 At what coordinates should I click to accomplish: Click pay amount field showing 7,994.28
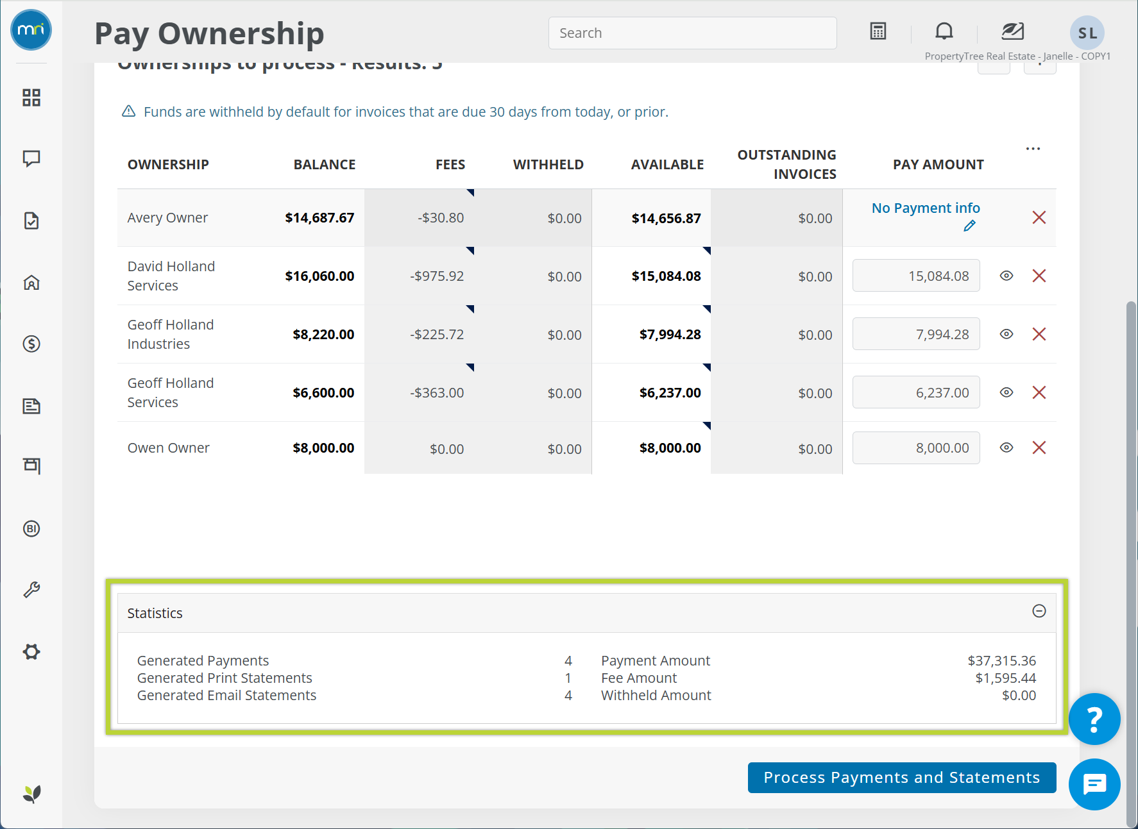916,334
